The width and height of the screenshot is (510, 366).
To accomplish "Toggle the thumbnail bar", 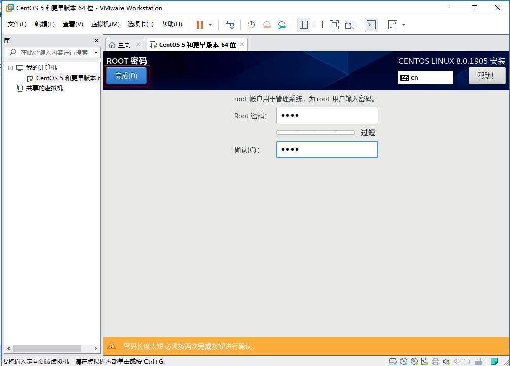I will click(320, 24).
